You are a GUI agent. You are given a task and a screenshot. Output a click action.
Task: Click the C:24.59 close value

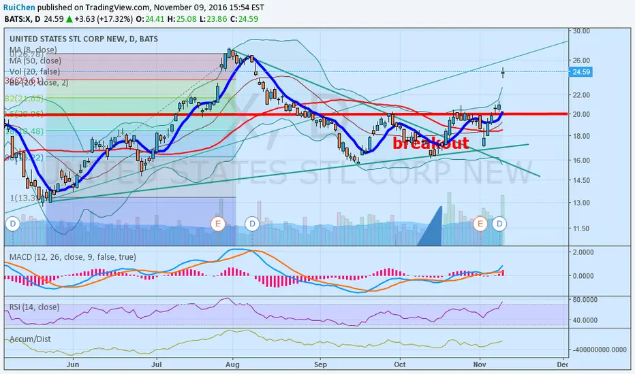click(244, 19)
